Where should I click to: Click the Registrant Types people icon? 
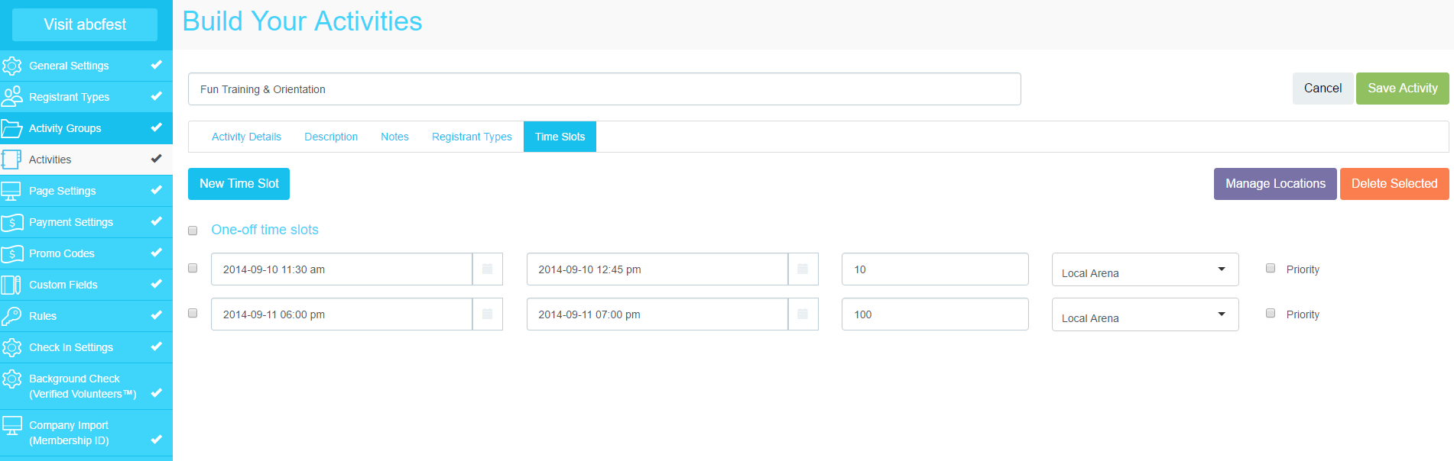pos(11,97)
